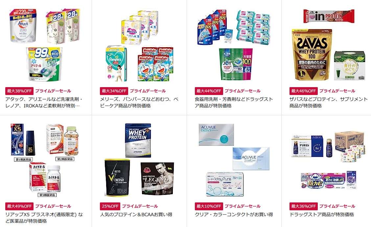Open 食器用洗剤・芳香剤 drugstore deal link
371x227 pixels.
tap(234, 103)
